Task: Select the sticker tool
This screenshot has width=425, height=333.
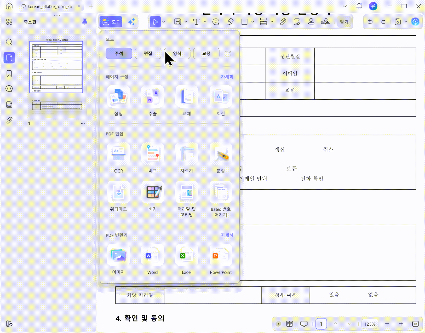Action: (x=297, y=22)
